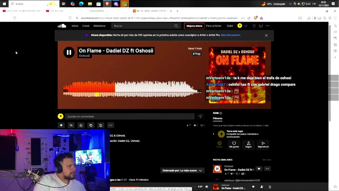This screenshot has height=191, width=339.
Task: Open the Subir upload page
Action: coord(230,26)
